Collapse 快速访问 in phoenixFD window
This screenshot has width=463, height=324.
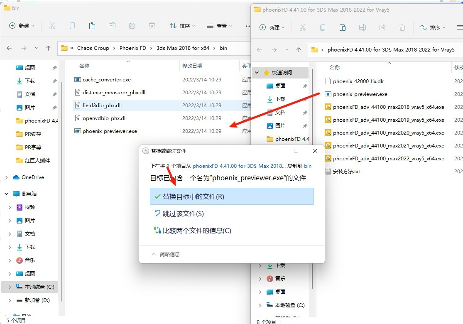pyautogui.click(x=257, y=73)
